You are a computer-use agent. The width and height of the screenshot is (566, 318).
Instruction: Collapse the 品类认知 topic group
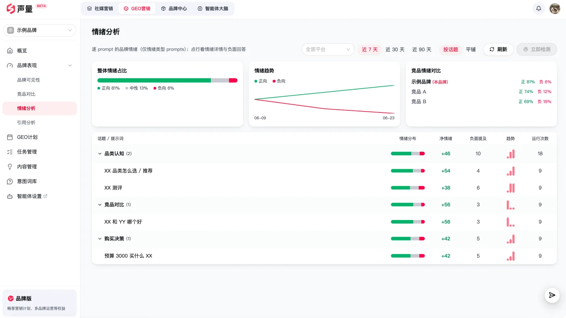pos(100,154)
